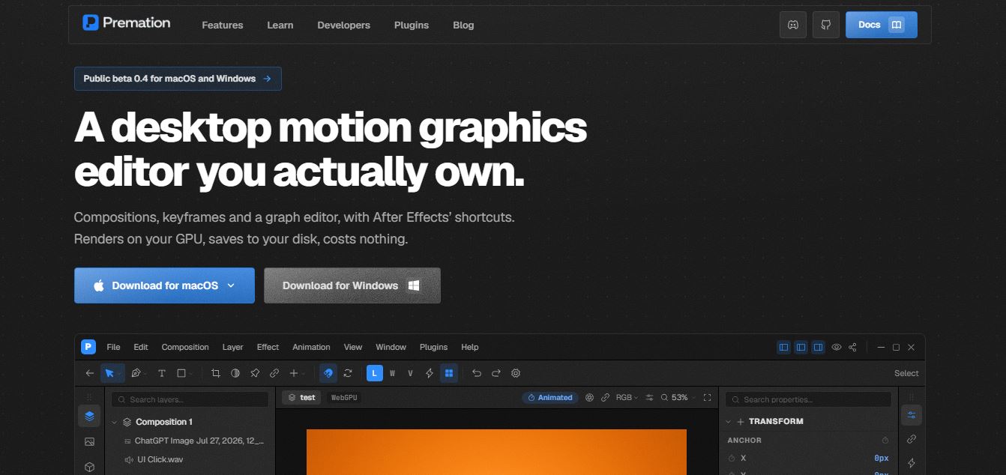Toggle the center panel layout button
Viewport: 1006px width, 475px height.
click(x=801, y=348)
